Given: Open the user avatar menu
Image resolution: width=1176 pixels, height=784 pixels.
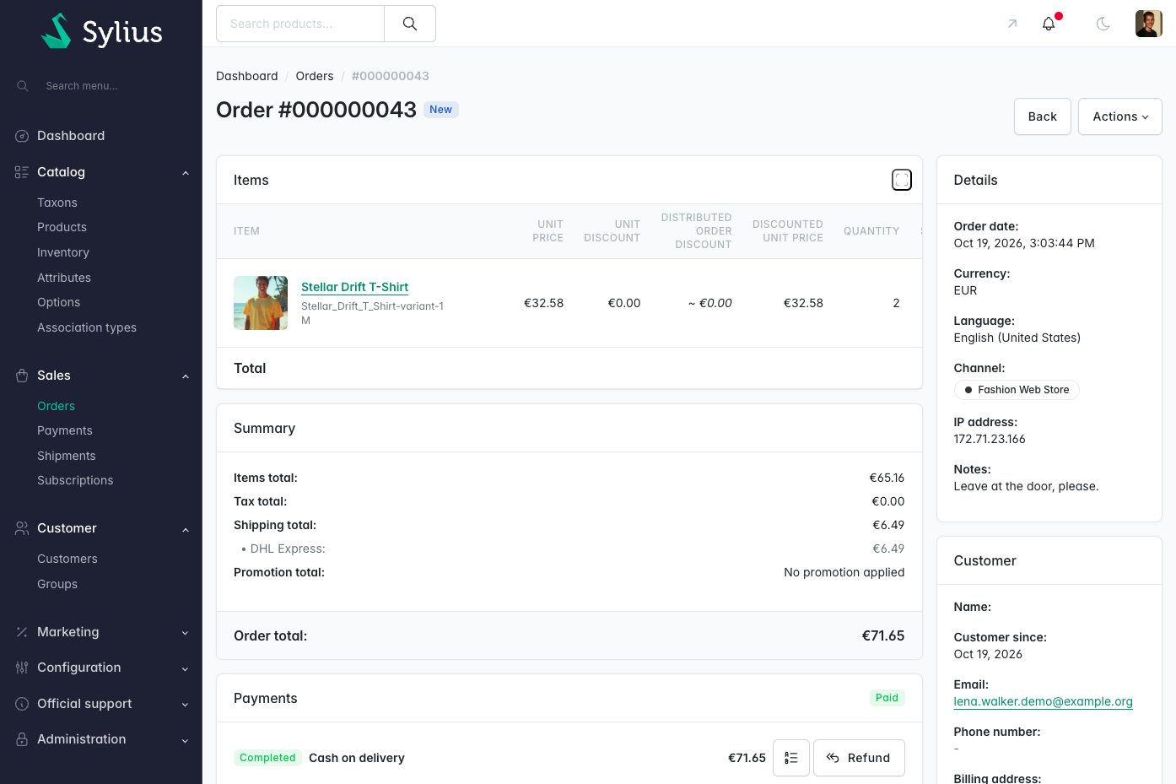Looking at the screenshot, I should click(1149, 24).
